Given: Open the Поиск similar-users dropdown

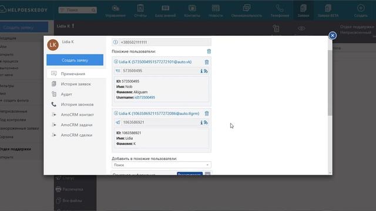Looking at the screenshot, I should coord(162,165).
